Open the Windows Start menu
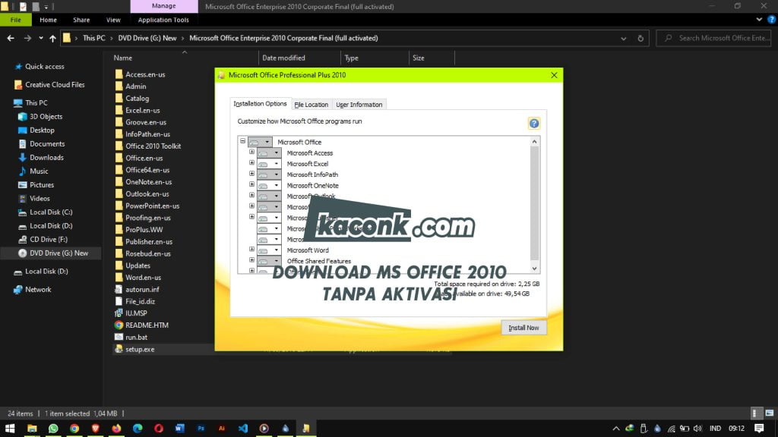Screen dimensions: 778x437 click(10, 428)
